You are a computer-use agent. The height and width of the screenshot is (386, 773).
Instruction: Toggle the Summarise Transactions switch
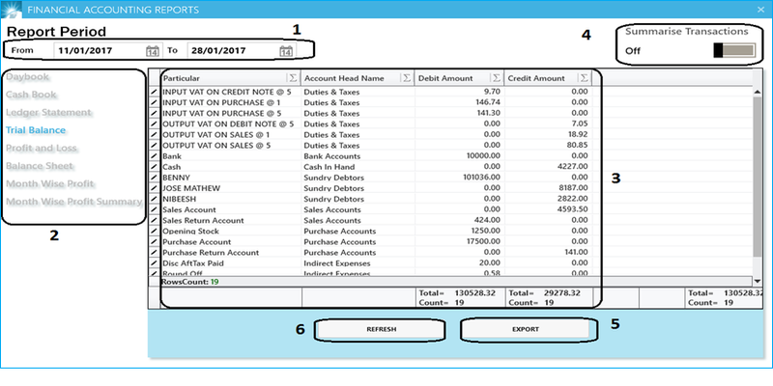pyautogui.click(x=734, y=50)
